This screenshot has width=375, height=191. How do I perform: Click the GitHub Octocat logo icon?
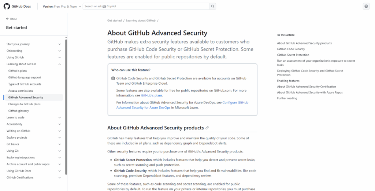pos(7,6)
